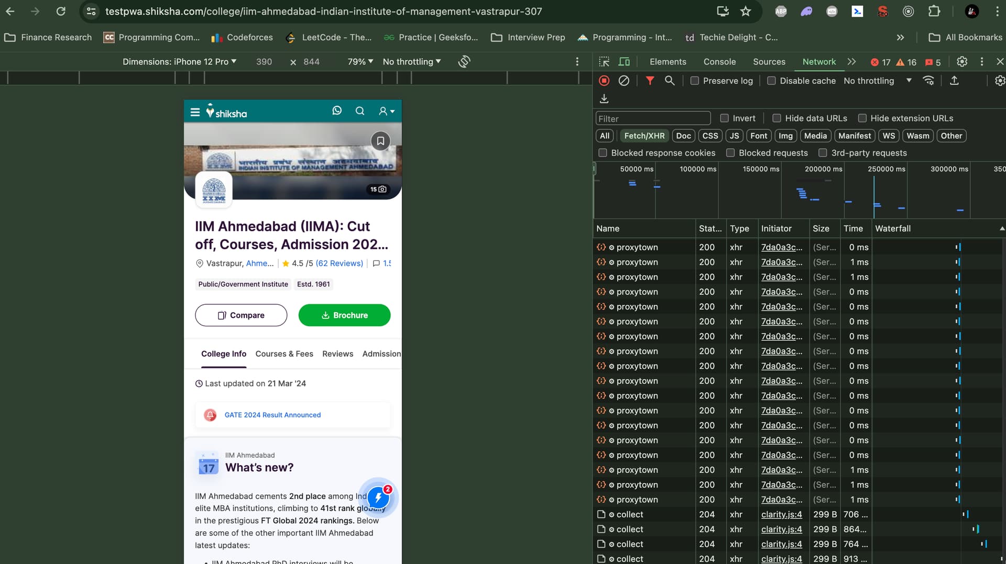Switch to the Console tab
This screenshot has width=1006, height=564.
point(719,62)
